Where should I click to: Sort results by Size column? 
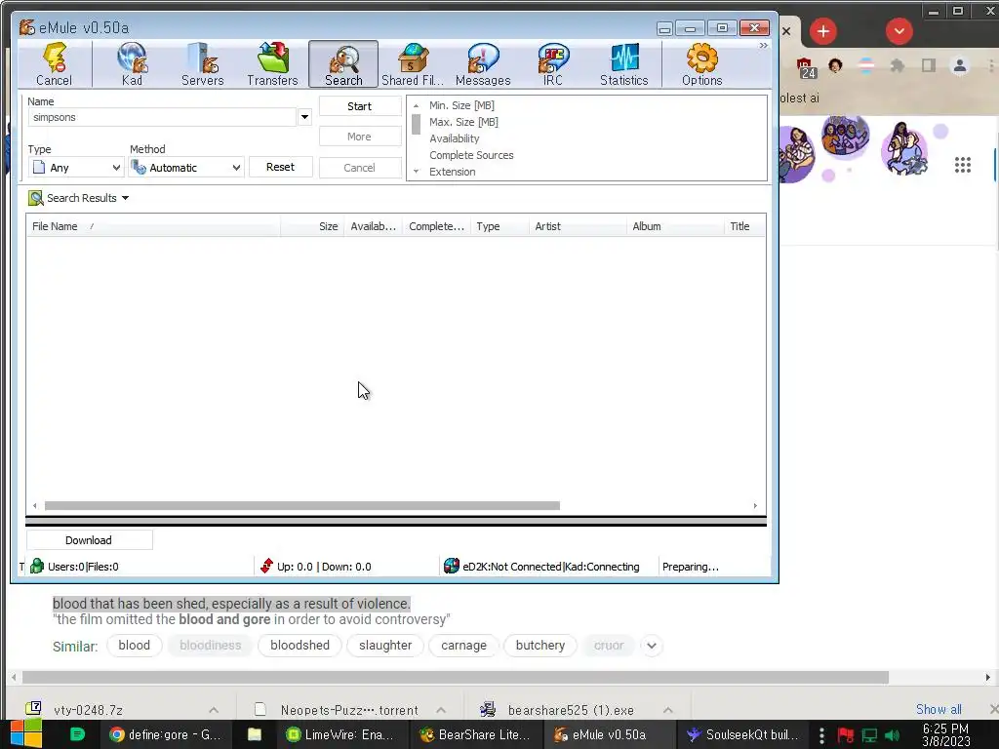312,226
